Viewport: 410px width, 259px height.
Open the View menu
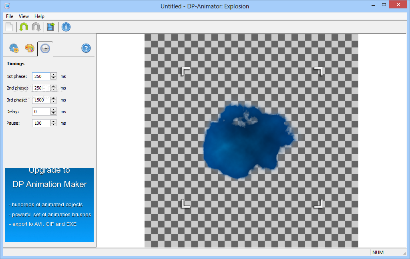[24, 16]
